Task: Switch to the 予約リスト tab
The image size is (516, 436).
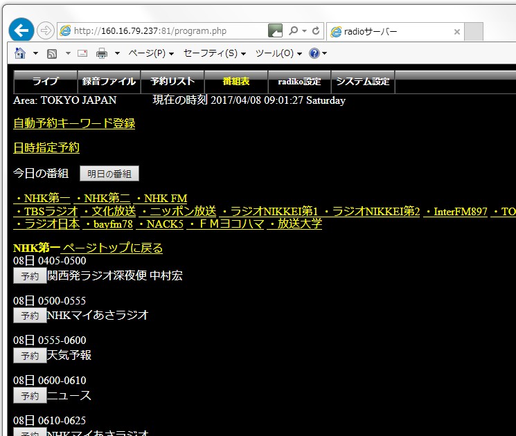Action: 172,82
